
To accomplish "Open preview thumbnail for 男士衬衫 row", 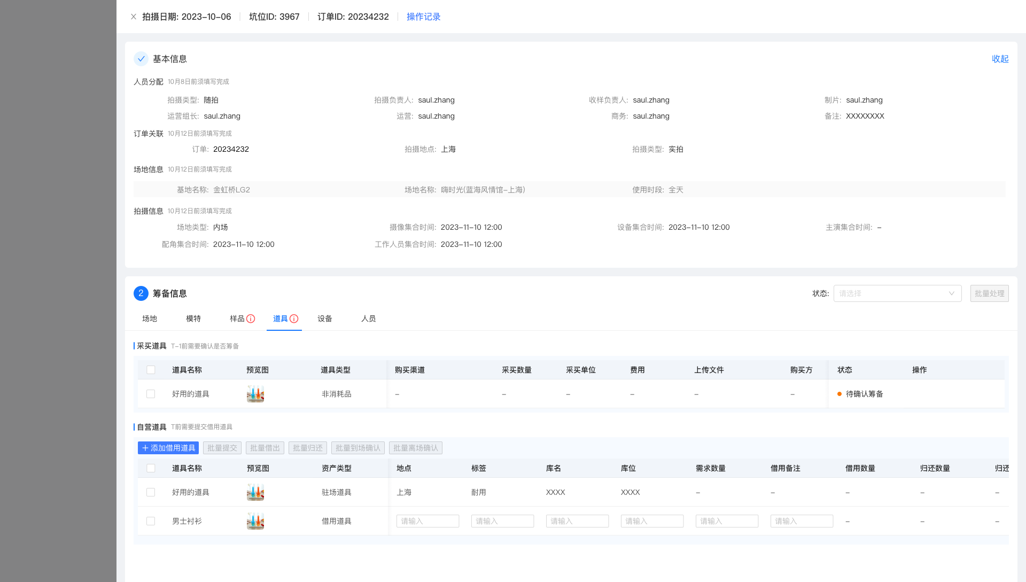I will point(255,521).
